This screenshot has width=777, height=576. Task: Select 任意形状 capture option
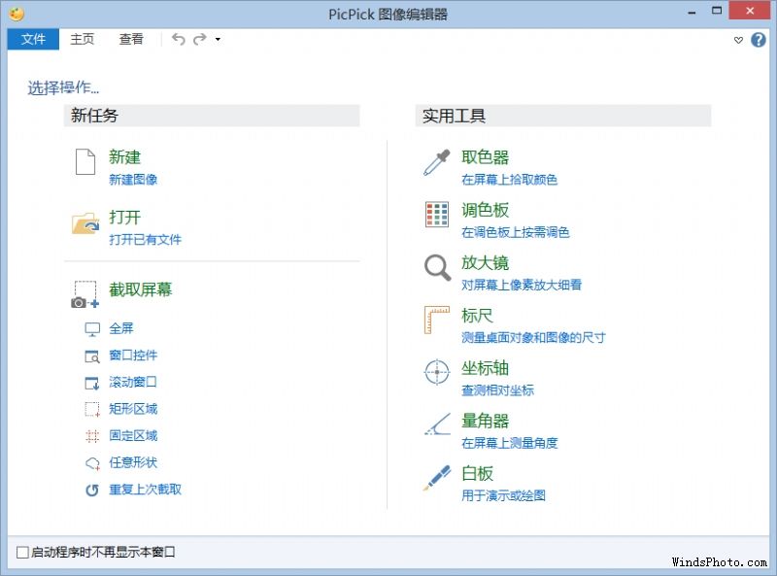[x=133, y=462]
